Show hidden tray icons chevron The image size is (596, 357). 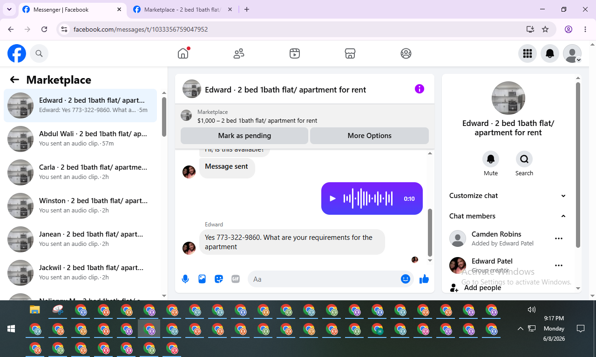(521, 329)
